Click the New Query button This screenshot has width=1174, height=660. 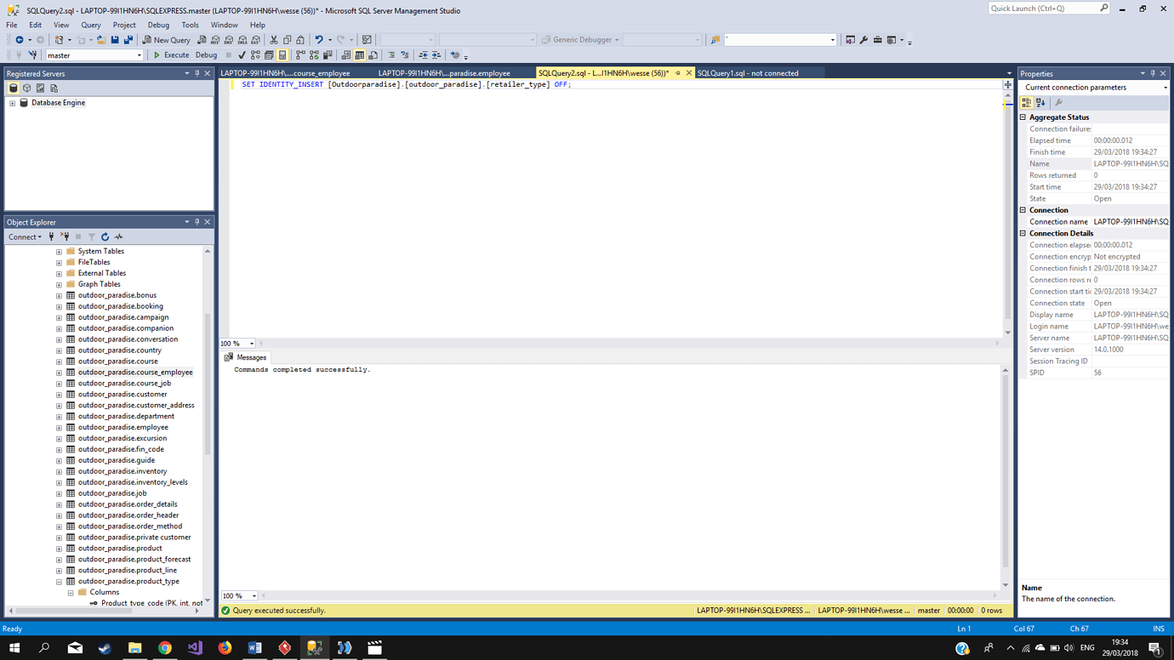(x=167, y=40)
